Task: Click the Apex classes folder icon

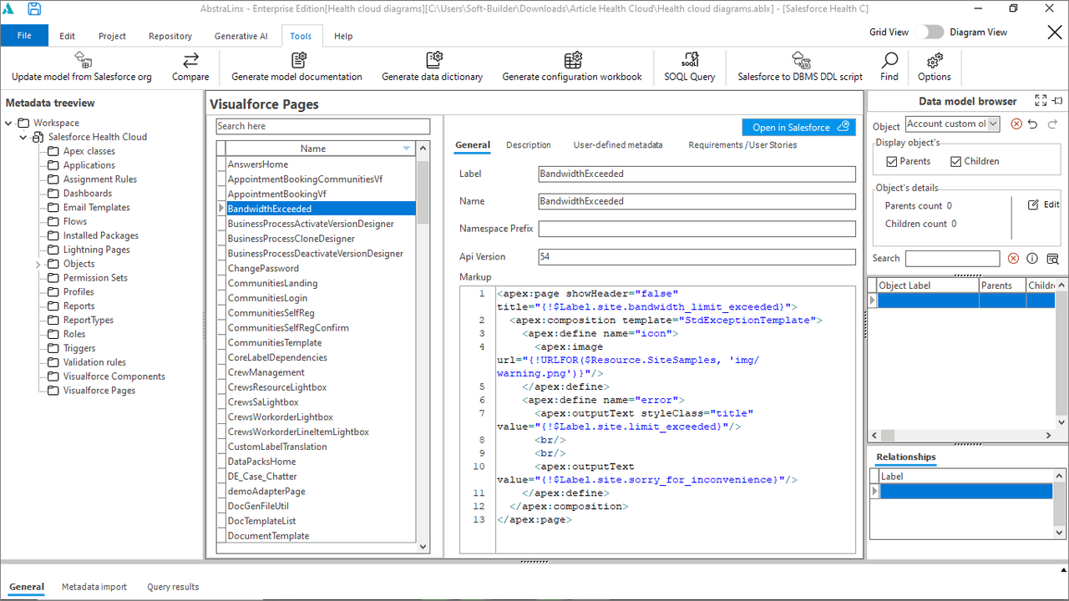Action: [x=53, y=151]
